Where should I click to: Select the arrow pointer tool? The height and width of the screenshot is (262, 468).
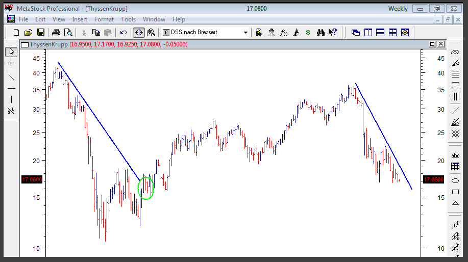(x=11, y=52)
